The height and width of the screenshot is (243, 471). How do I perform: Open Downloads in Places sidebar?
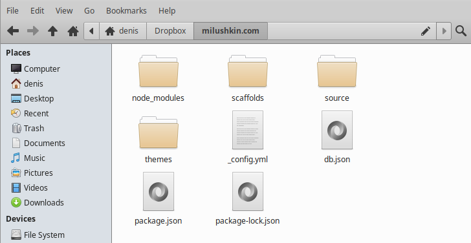point(38,202)
